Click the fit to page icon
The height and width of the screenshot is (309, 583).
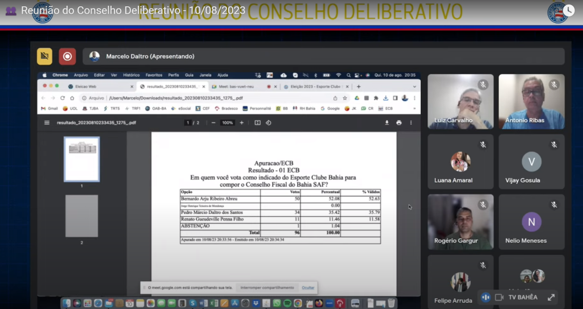pyautogui.click(x=257, y=122)
